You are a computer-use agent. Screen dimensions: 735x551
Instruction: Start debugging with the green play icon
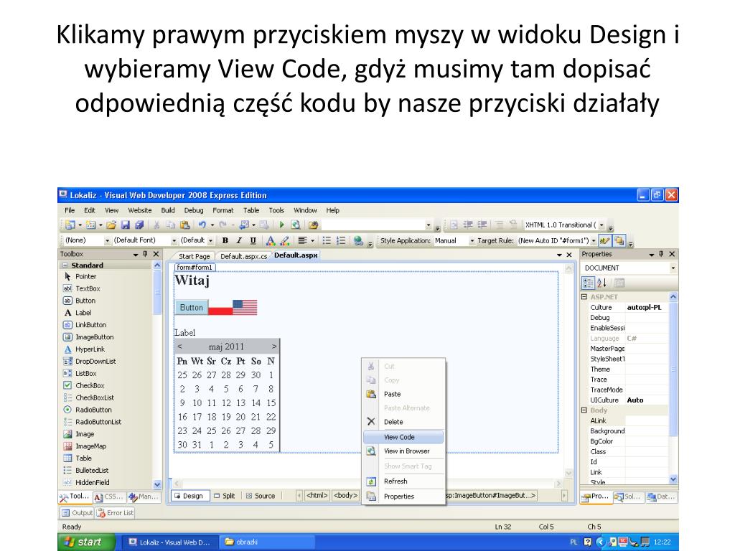point(281,225)
